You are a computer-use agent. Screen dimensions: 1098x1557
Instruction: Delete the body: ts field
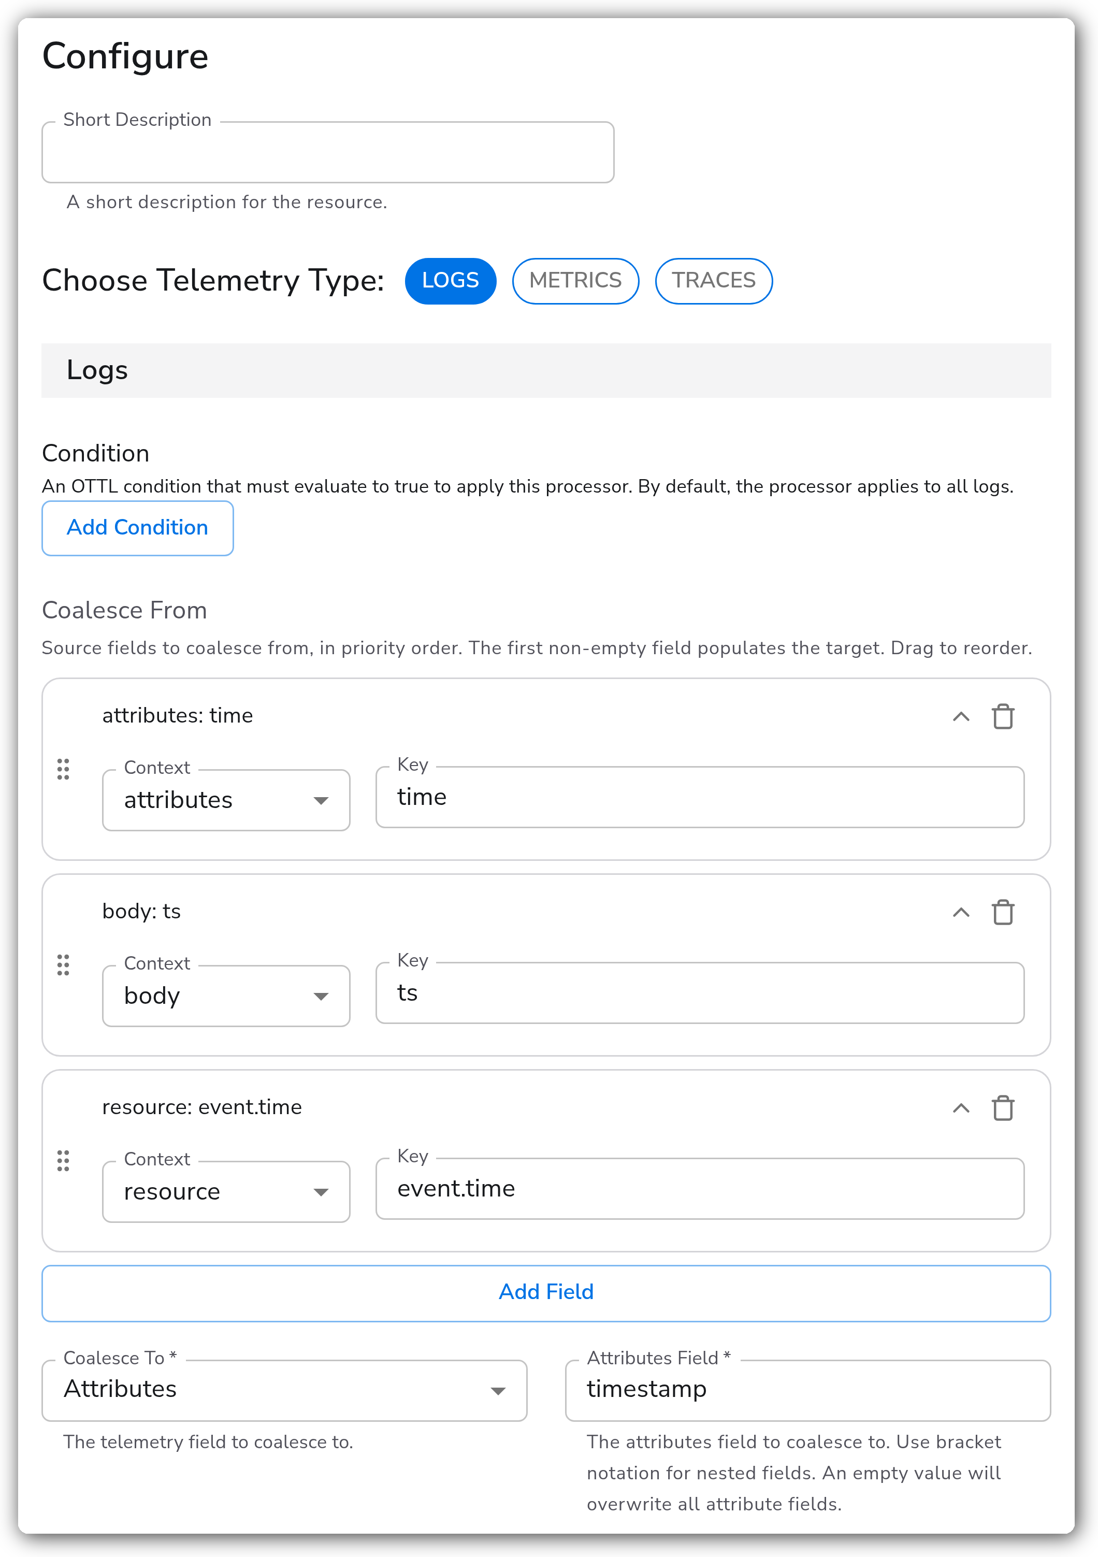[x=1002, y=912]
